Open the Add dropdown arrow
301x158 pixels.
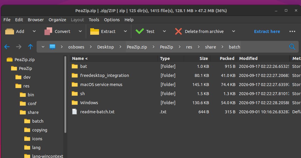pyautogui.click(x=34, y=31)
